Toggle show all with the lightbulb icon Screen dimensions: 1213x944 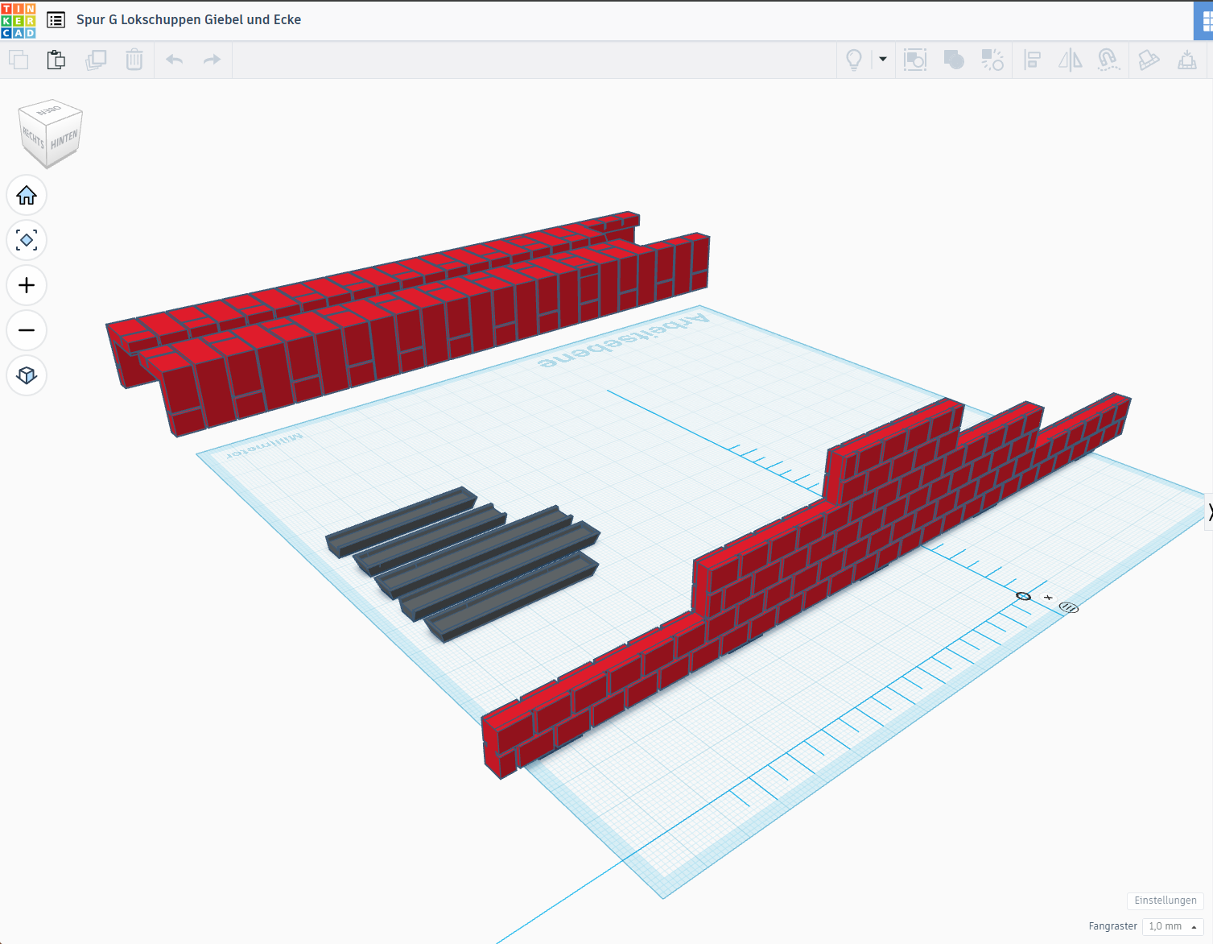click(854, 60)
